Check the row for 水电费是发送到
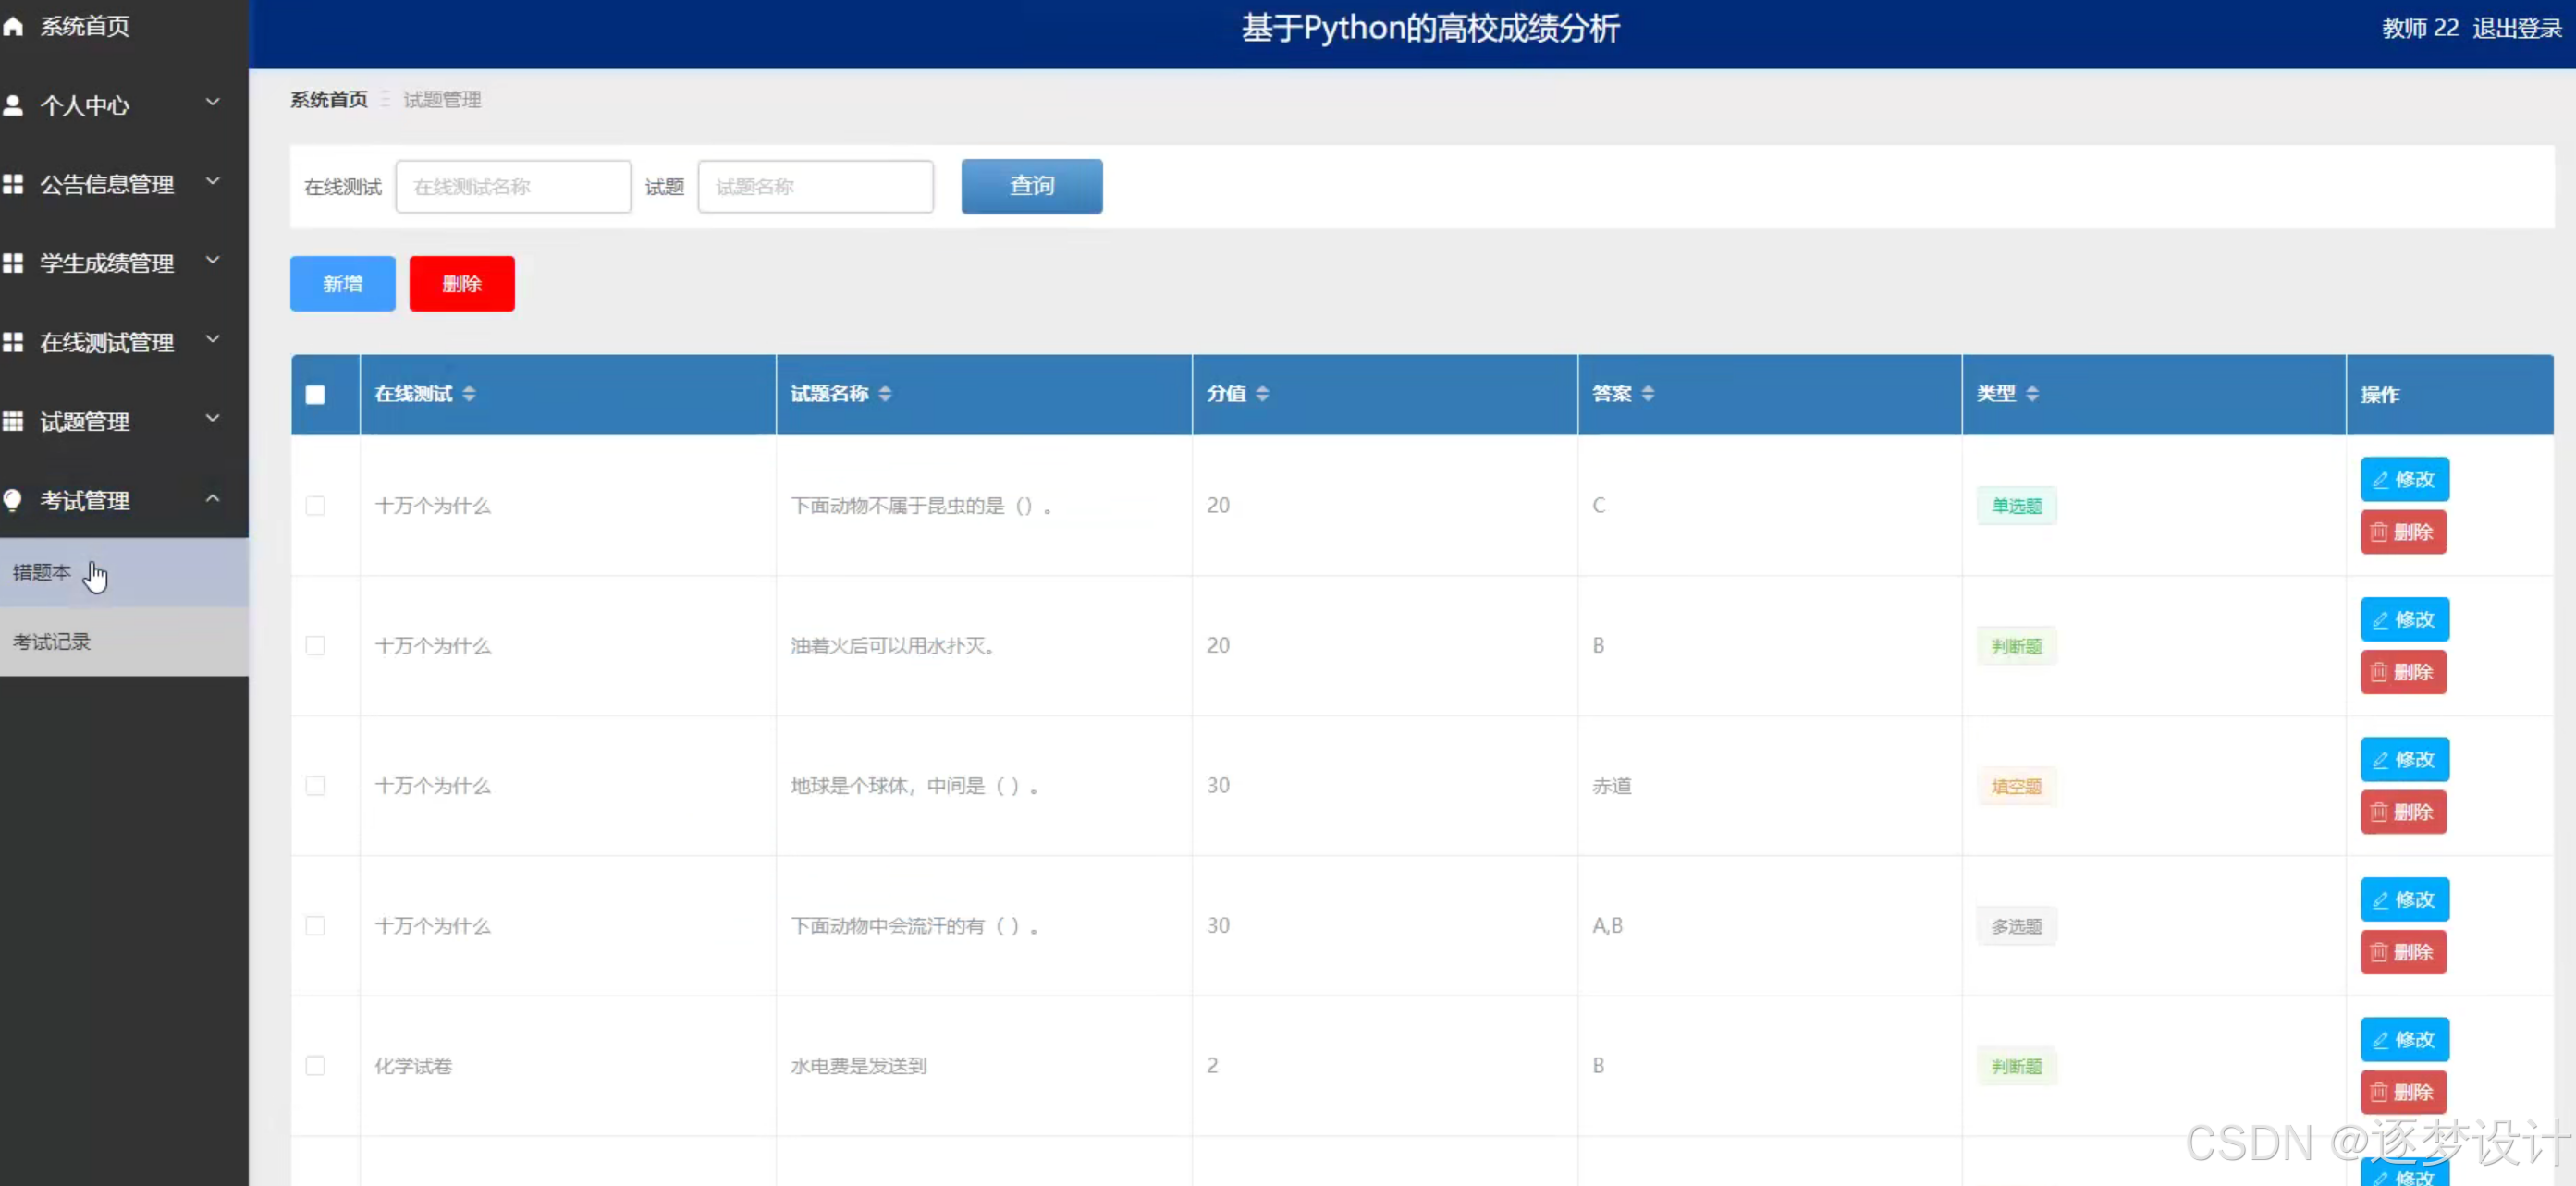This screenshot has height=1186, width=2576. click(x=315, y=1066)
